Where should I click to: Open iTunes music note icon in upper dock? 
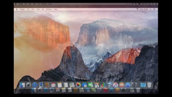[x=115, y=85]
